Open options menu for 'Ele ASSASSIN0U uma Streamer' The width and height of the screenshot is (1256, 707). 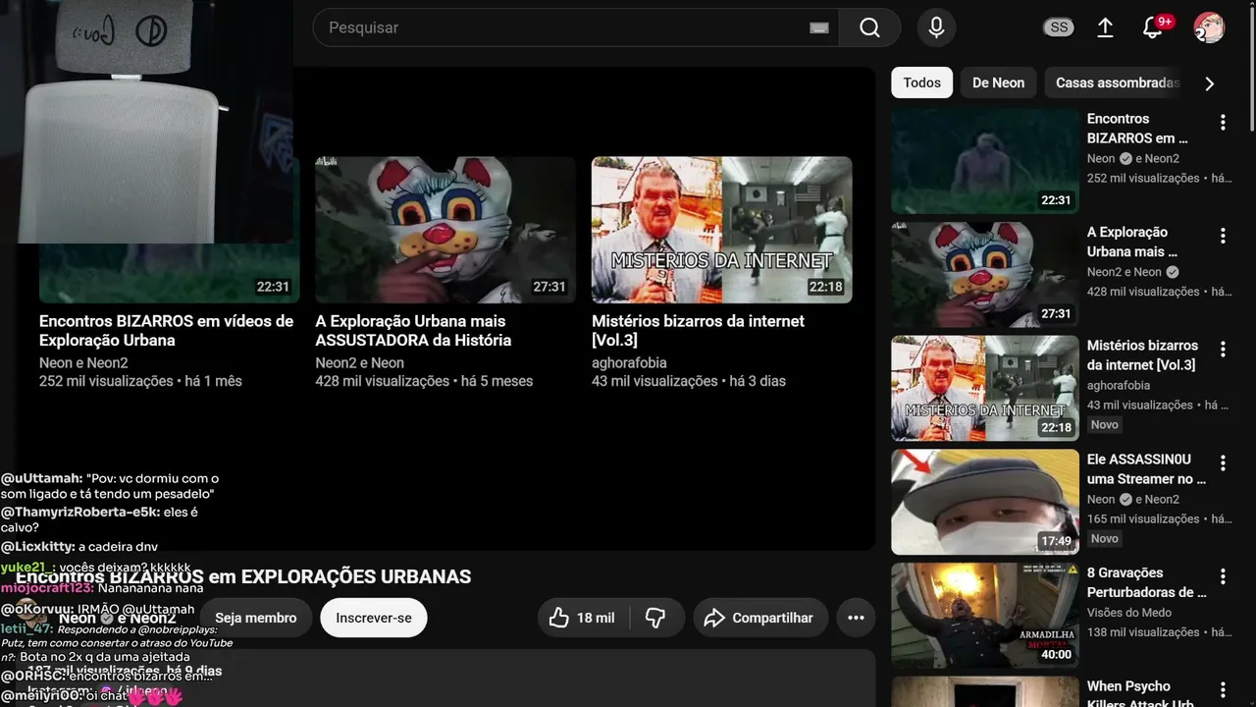pos(1223,462)
